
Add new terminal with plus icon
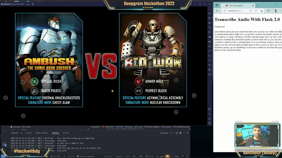coord(171,133)
